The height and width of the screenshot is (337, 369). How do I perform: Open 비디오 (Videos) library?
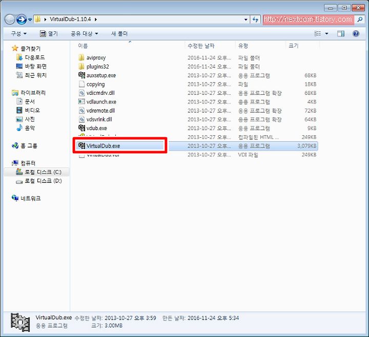(x=28, y=110)
